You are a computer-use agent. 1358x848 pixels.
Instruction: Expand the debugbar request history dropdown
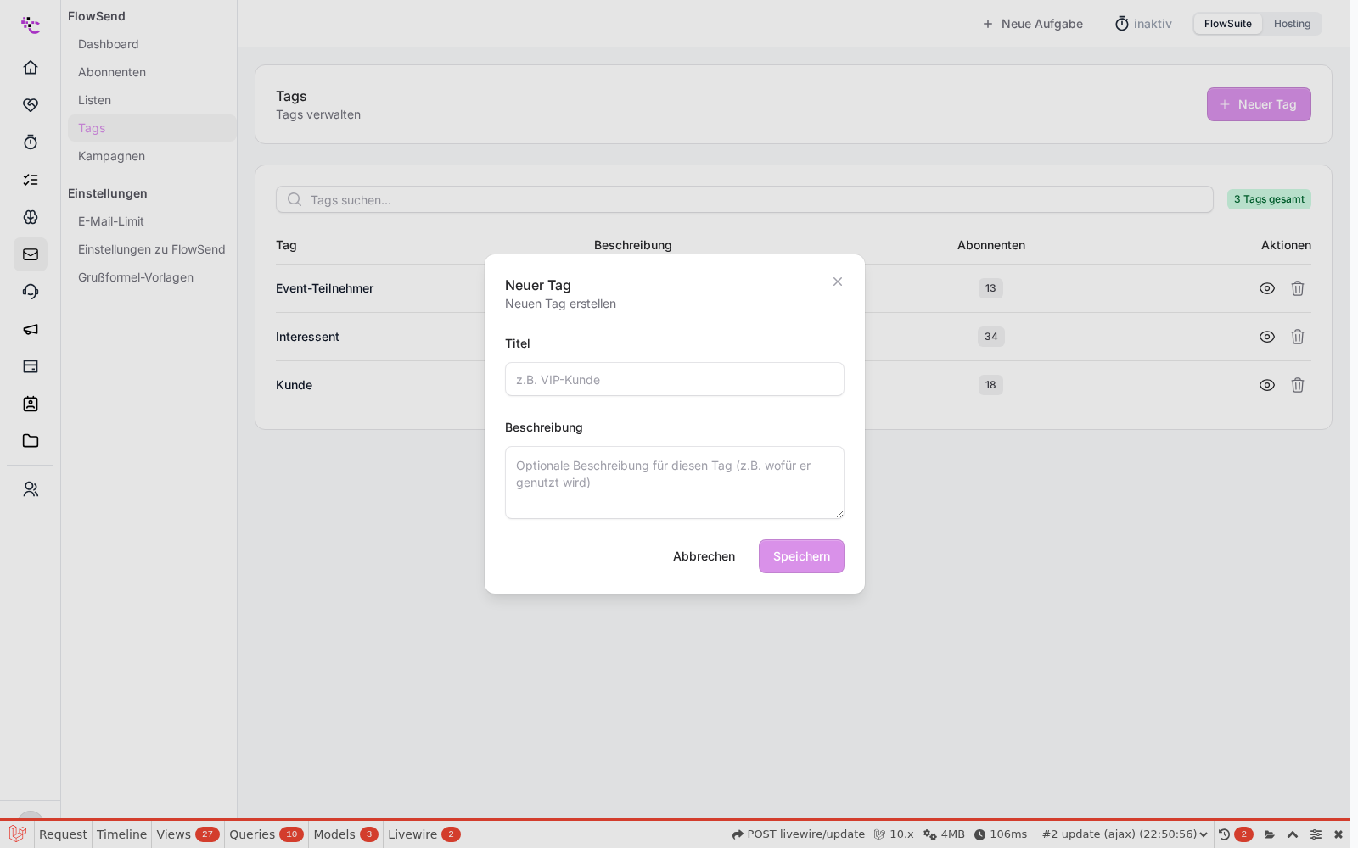(1125, 834)
